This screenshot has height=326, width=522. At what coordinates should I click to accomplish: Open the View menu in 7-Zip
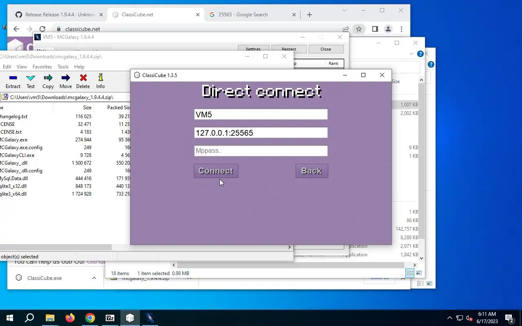(22, 66)
